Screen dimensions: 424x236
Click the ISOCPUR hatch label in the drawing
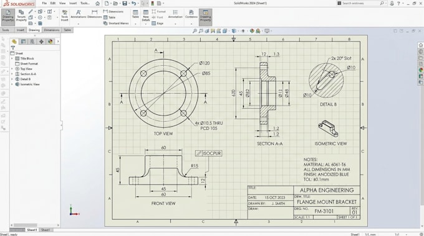pos(208,153)
